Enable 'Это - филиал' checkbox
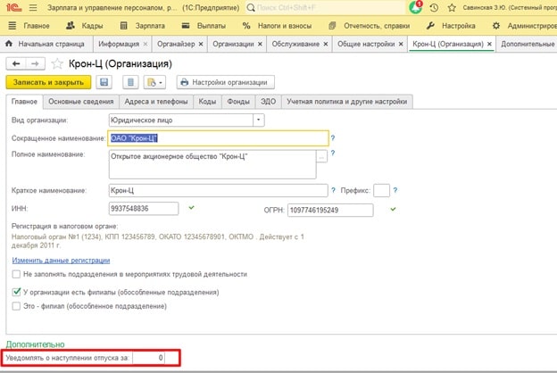 coord(17,306)
